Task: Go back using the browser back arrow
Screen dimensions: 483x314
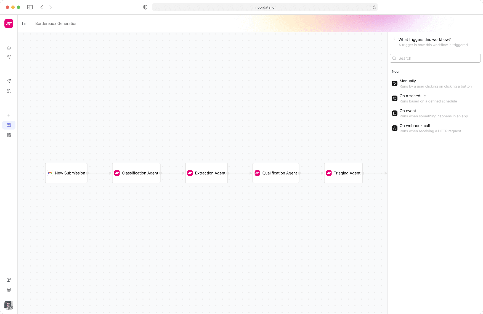Action: tap(42, 7)
